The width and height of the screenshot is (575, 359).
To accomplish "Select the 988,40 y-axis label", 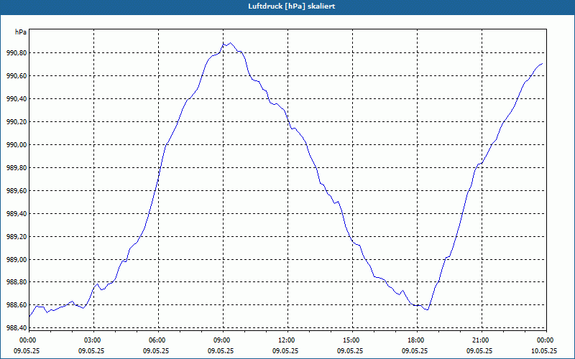I will click(17, 328).
